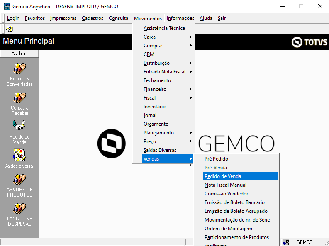Screen dimensions: 329x246
Task: Open the Favoritos menu
Action: tap(35, 18)
